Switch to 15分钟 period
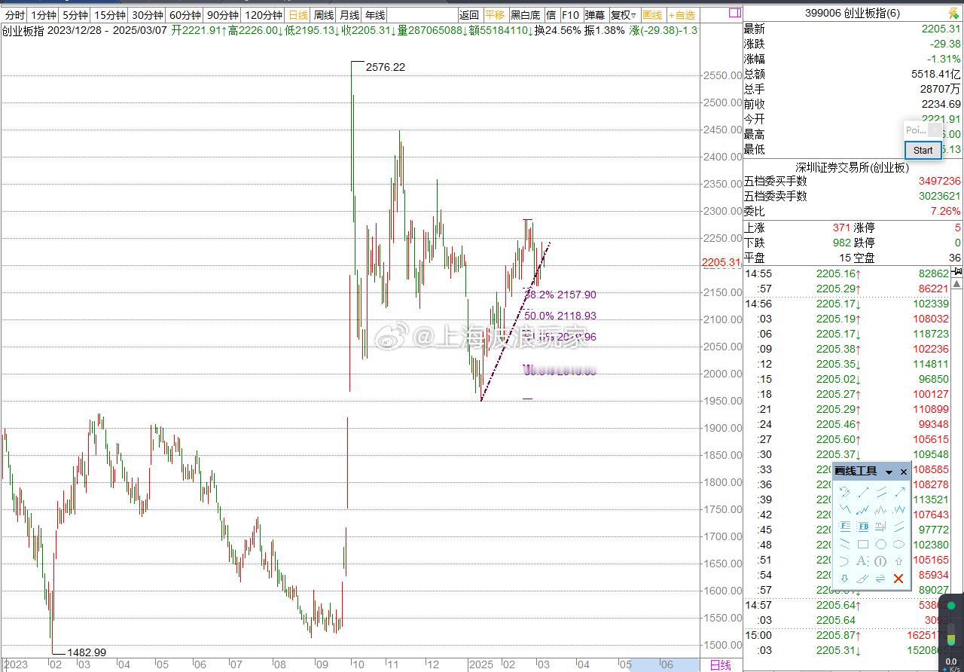The image size is (964, 672). pos(109,15)
